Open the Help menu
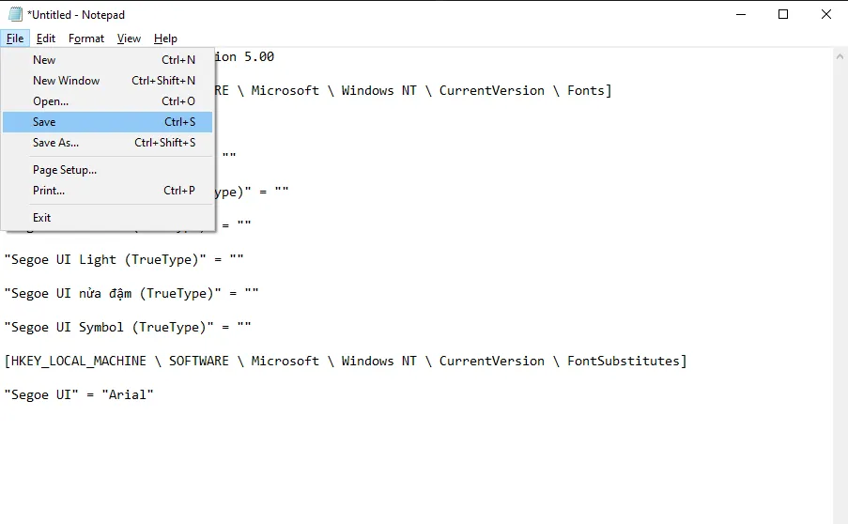 (x=165, y=39)
